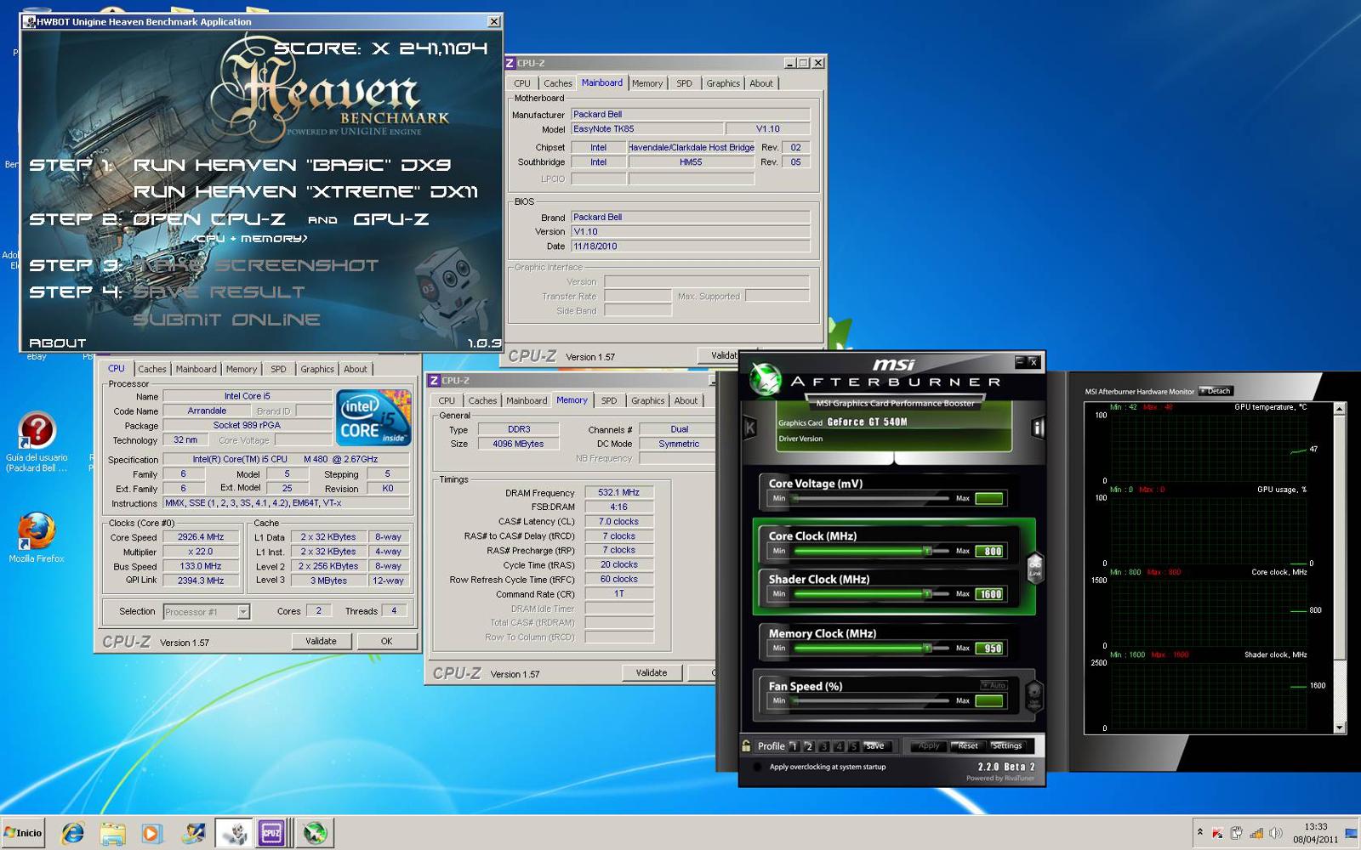Open About in the Heaven Benchmark app
1361x850 pixels.
point(58,343)
